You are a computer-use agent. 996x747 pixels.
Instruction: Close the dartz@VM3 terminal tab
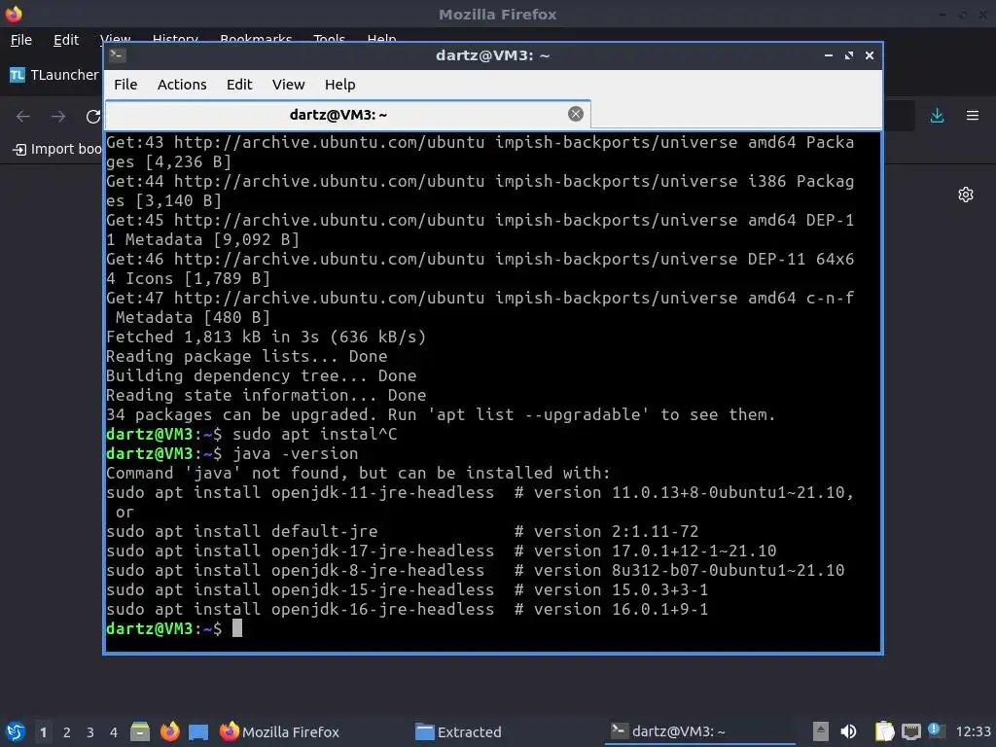[576, 114]
